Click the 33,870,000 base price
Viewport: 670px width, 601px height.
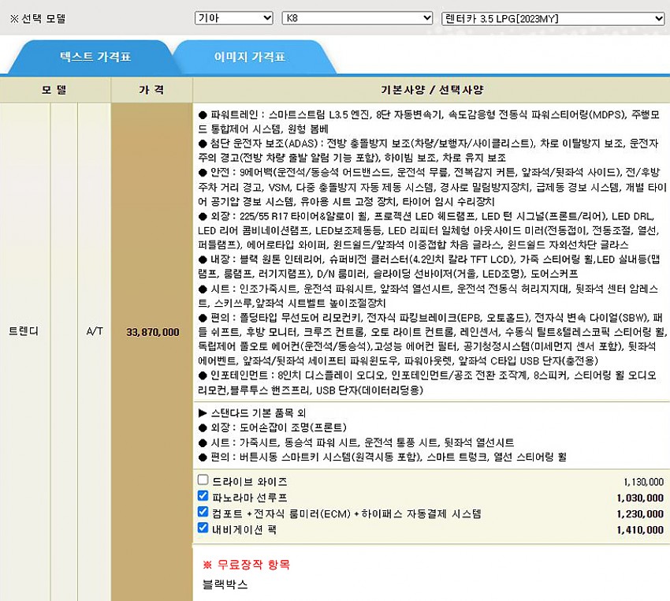(152, 332)
